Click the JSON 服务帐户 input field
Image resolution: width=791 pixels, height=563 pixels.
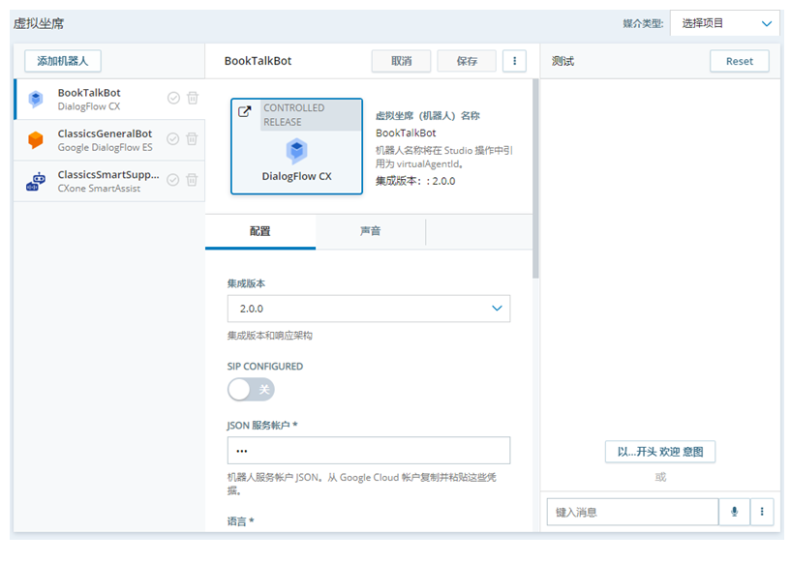(369, 450)
